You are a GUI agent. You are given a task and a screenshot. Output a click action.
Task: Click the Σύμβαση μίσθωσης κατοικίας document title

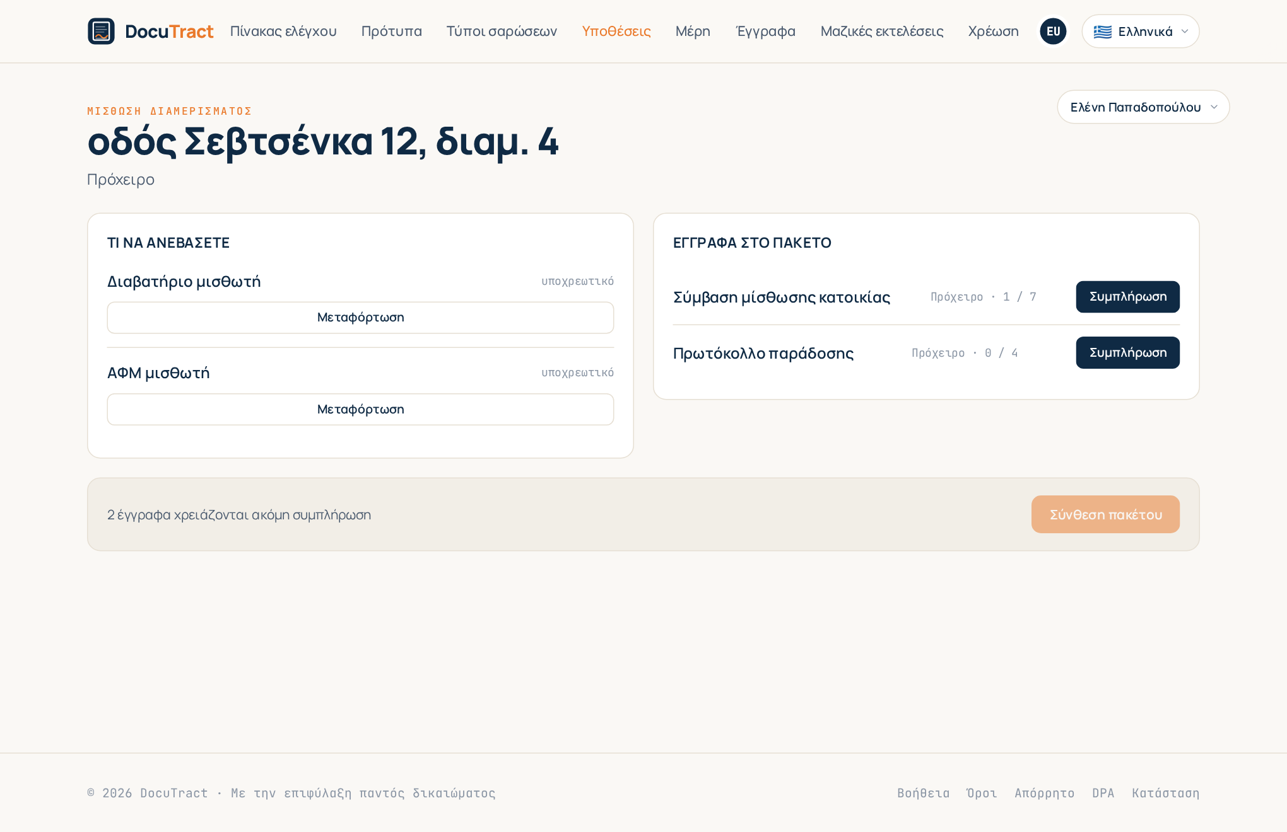782,297
